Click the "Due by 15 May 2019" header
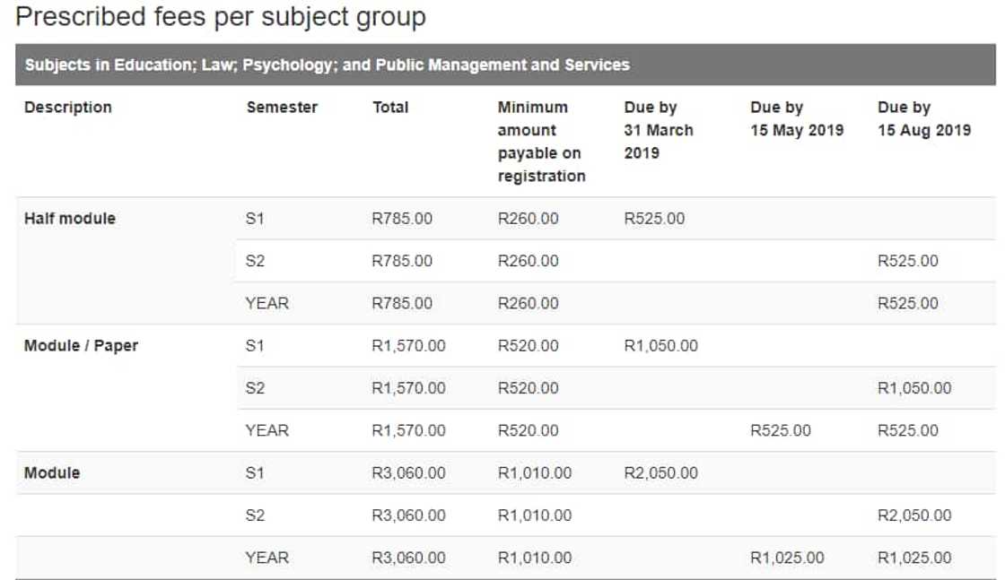Image resolution: width=1005 pixels, height=580 pixels. pos(797,119)
